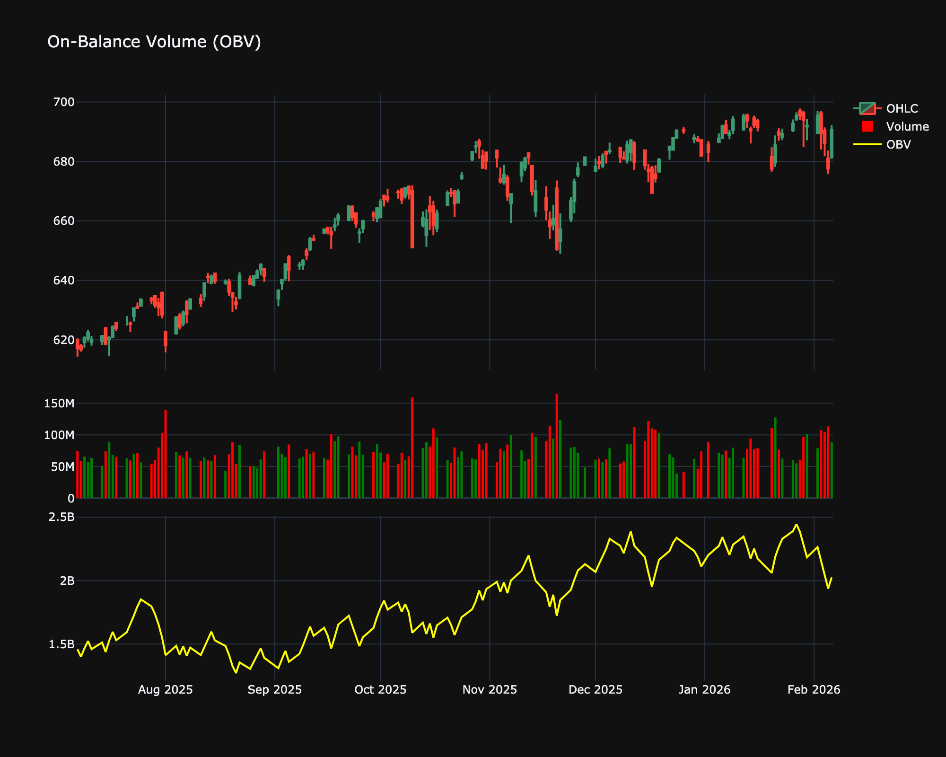
Task: Click the yellow OBV legend line icon
Action: [867, 144]
